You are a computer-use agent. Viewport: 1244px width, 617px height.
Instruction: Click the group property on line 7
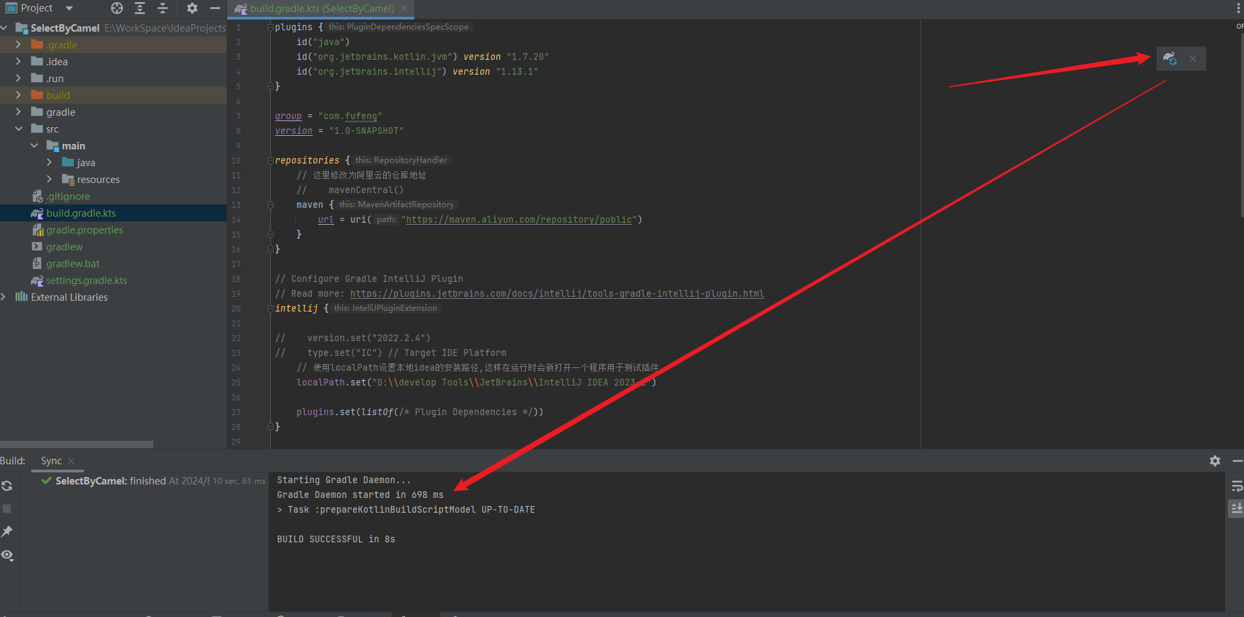click(288, 116)
